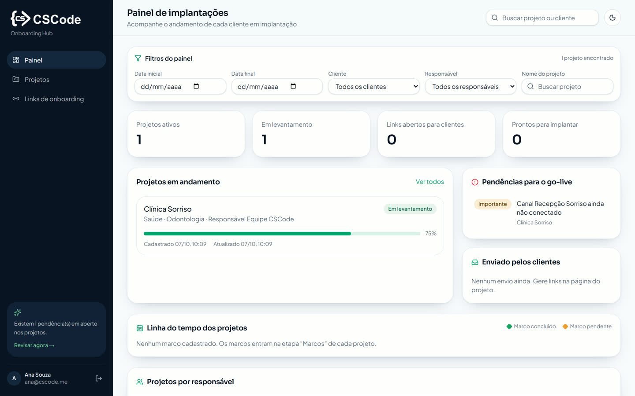Click the sparkle icon in the pendências notice

(x=18, y=312)
